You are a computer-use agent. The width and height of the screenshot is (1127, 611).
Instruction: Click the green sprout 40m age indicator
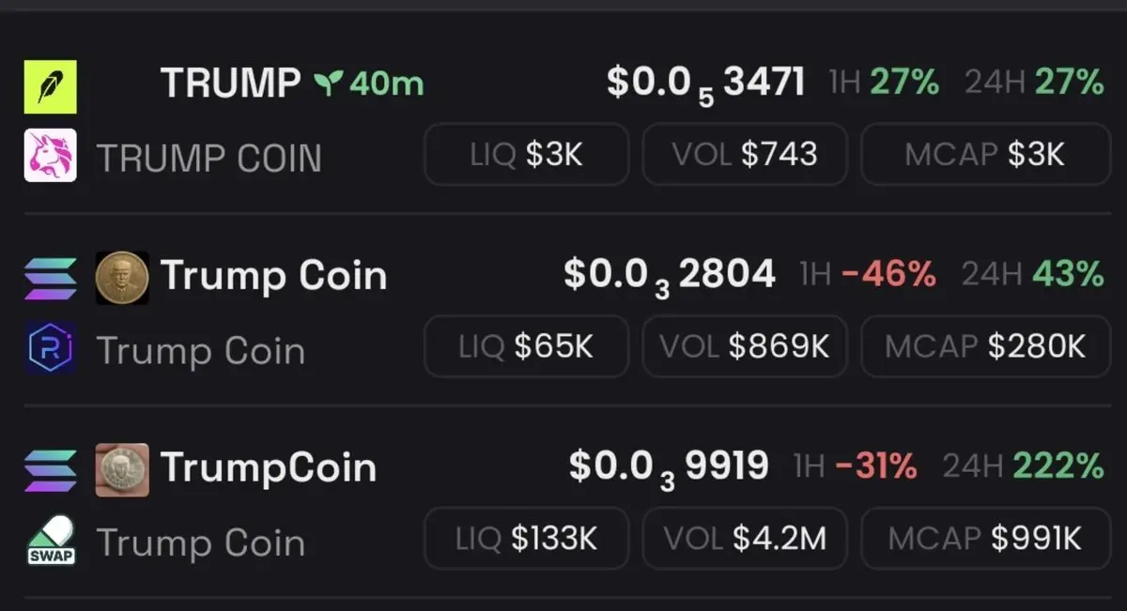(x=369, y=84)
